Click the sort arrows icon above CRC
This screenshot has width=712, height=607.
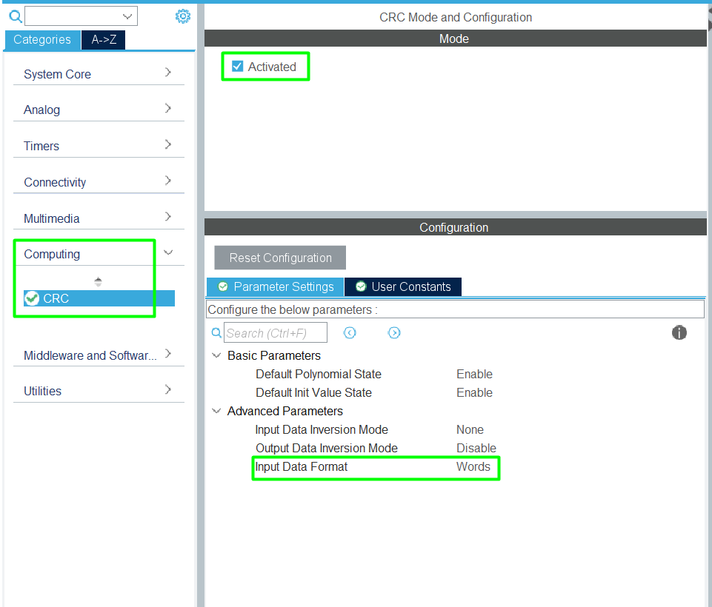(x=98, y=282)
